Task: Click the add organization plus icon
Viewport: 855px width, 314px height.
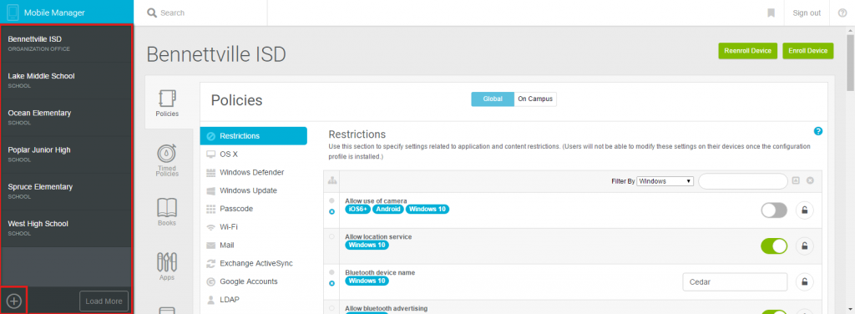Action: coord(13,301)
